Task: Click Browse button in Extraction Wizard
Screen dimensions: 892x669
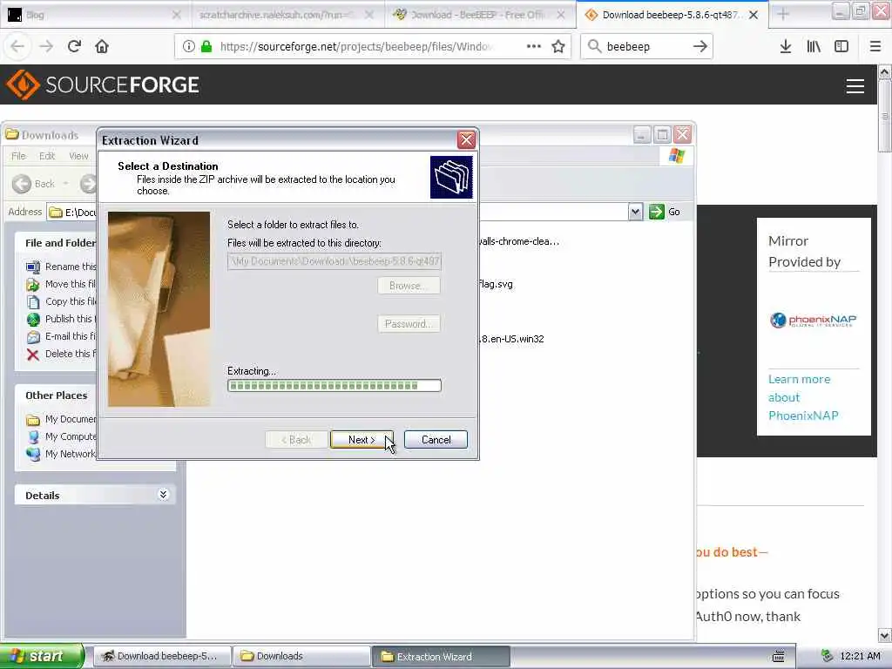Action: [x=409, y=286]
